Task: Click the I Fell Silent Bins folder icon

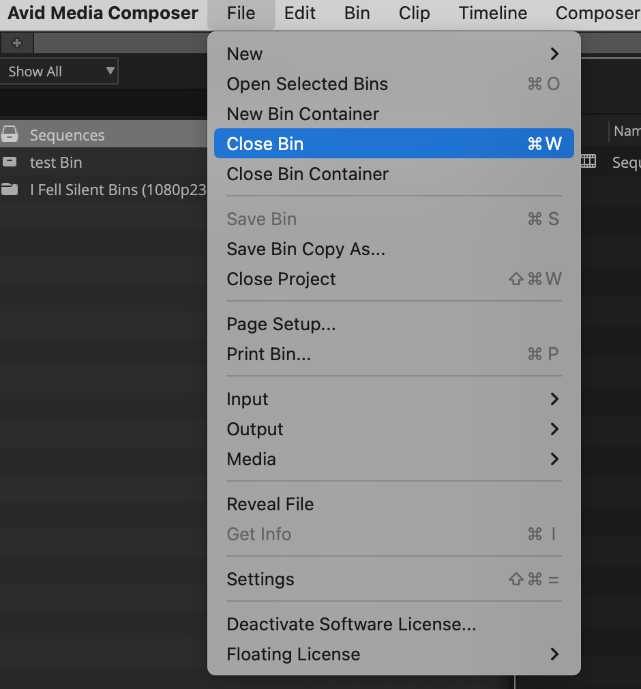Action: [x=10, y=190]
